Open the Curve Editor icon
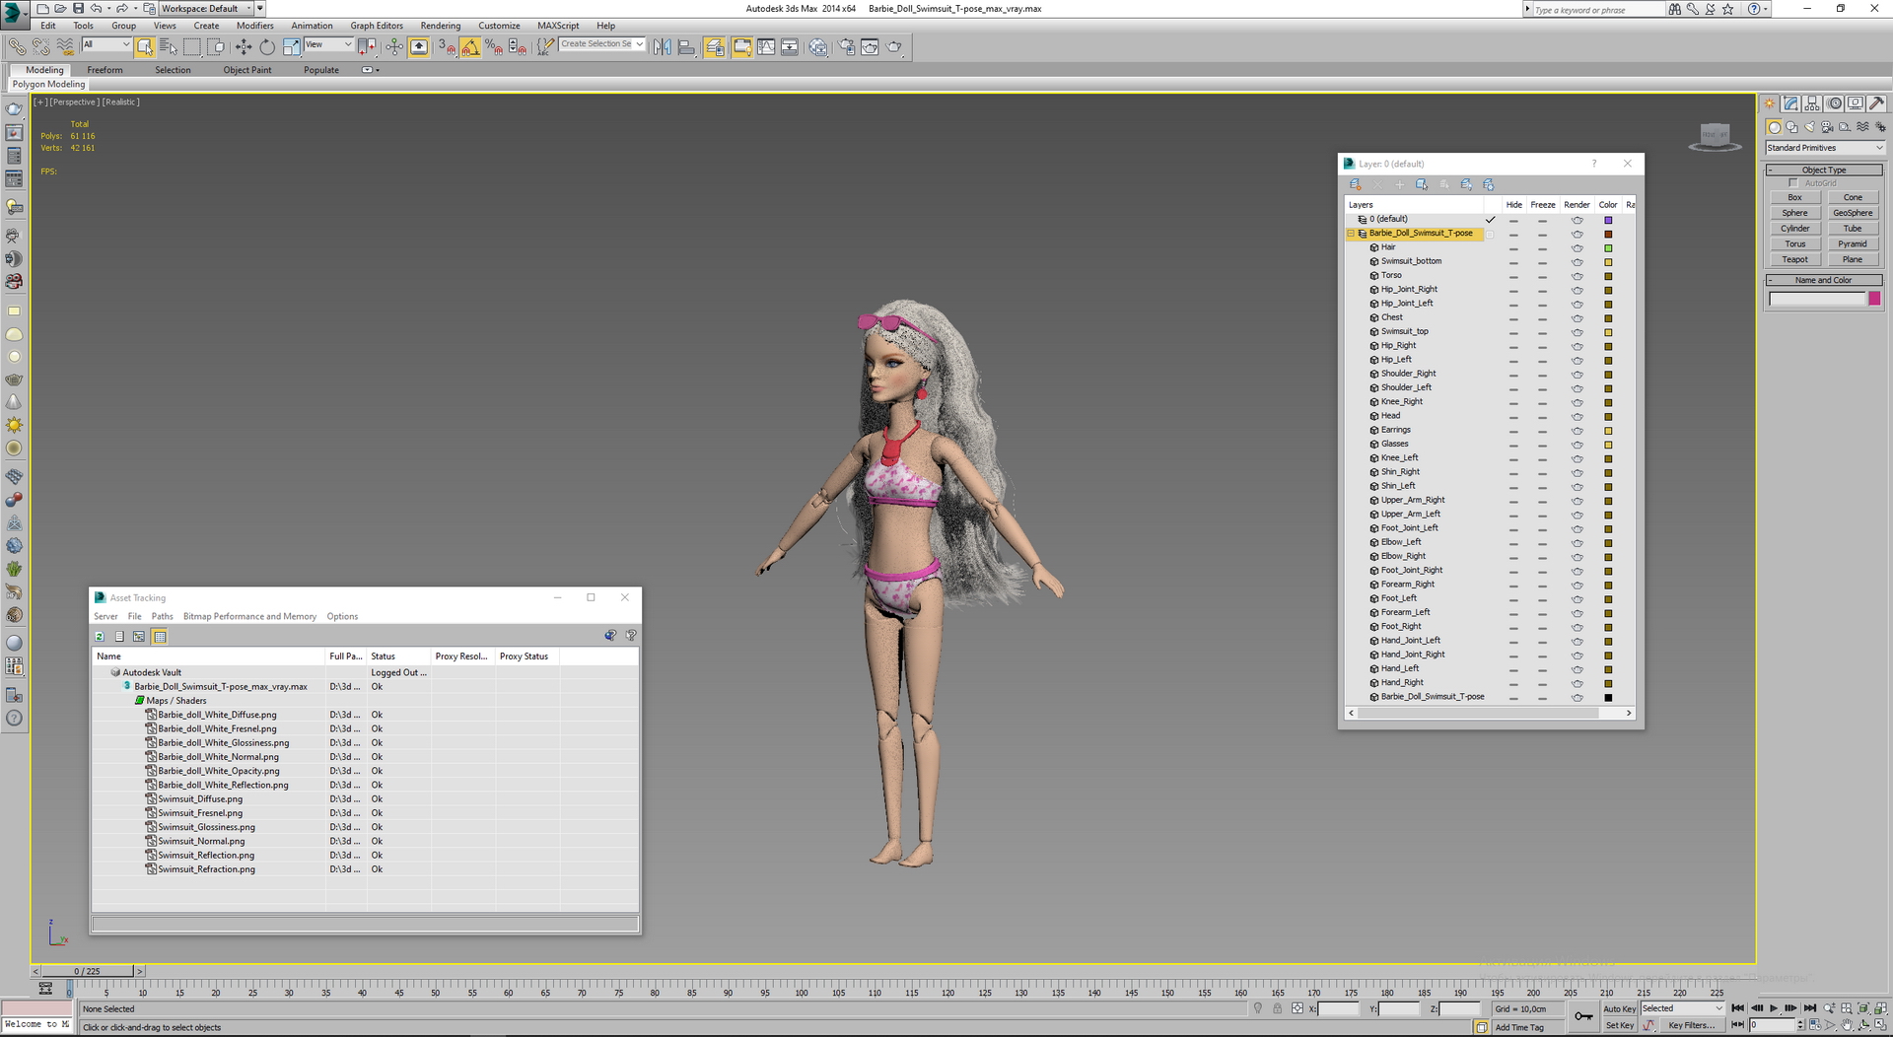Viewport: 1893px width, 1037px height. click(x=766, y=46)
